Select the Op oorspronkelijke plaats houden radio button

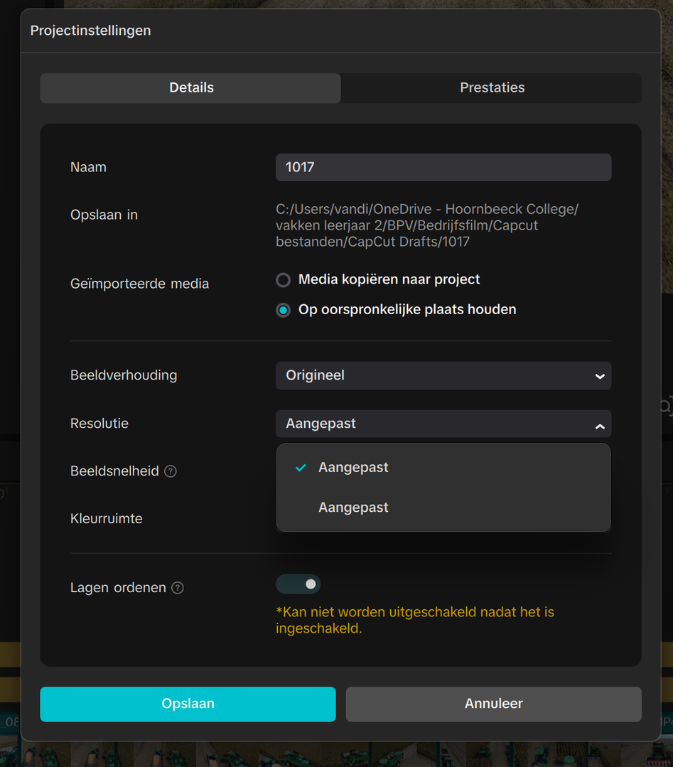pos(284,310)
